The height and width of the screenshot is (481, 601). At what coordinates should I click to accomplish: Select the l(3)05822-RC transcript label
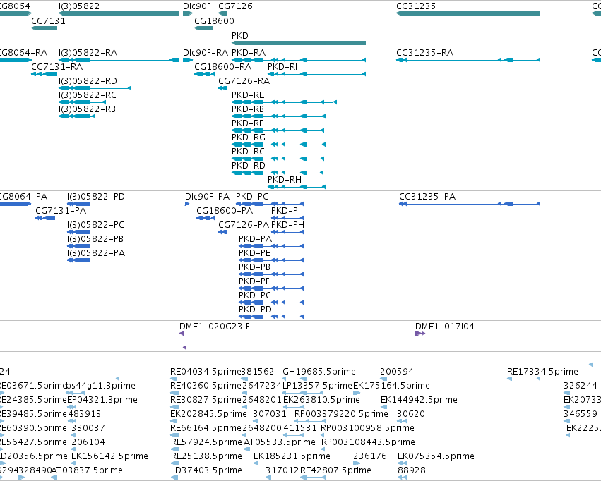tap(88, 95)
